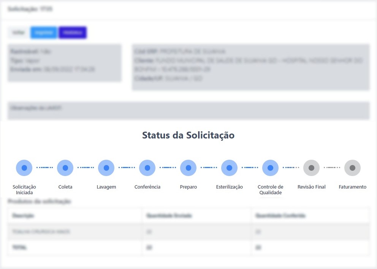Click the 'Faturamento' text label
Screen dimensions: 377x269
point(353,187)
